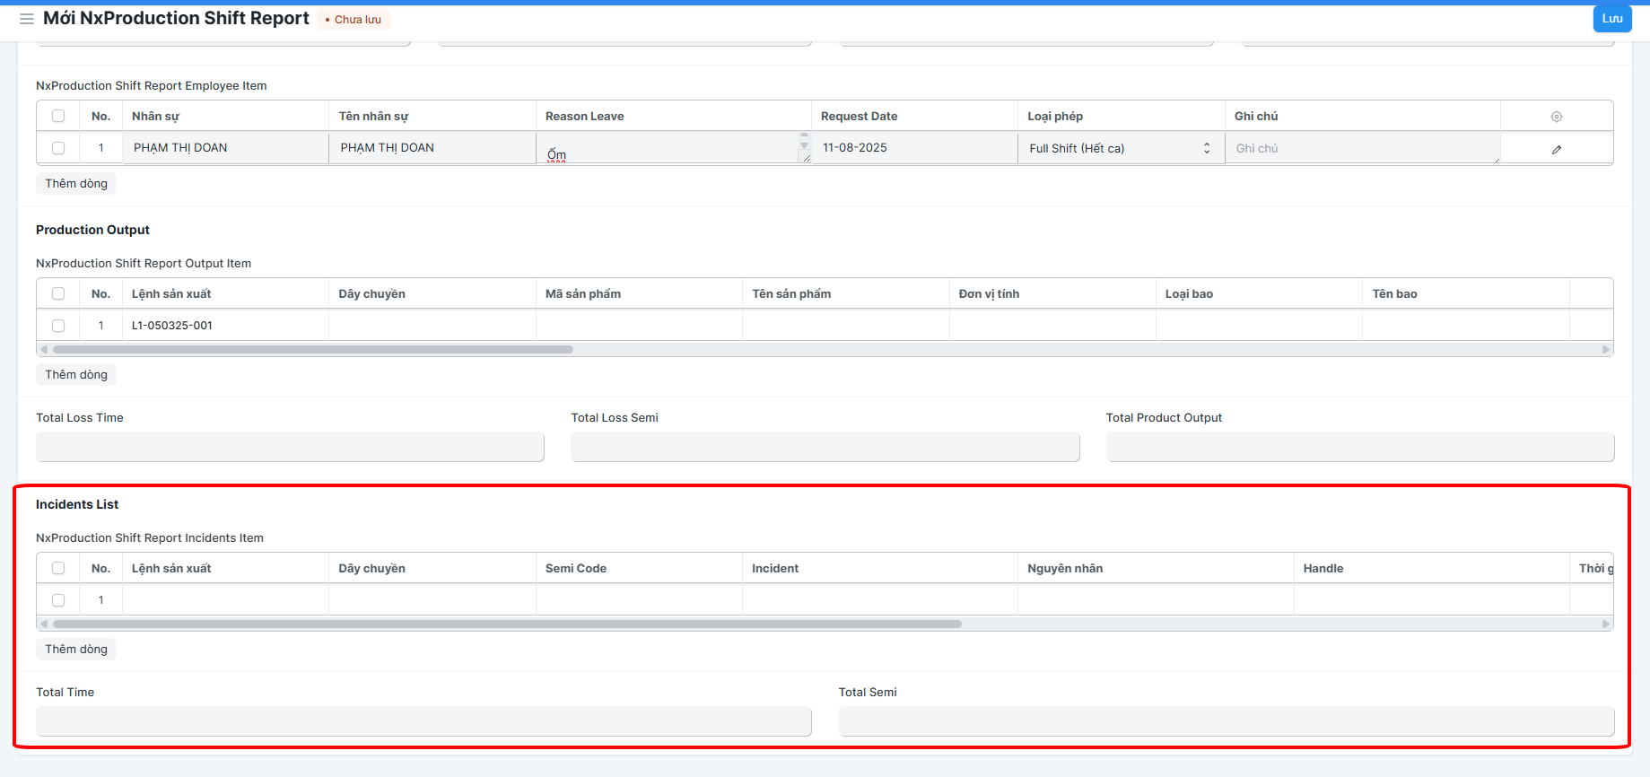Select all rows in Employee Item table

58,116
